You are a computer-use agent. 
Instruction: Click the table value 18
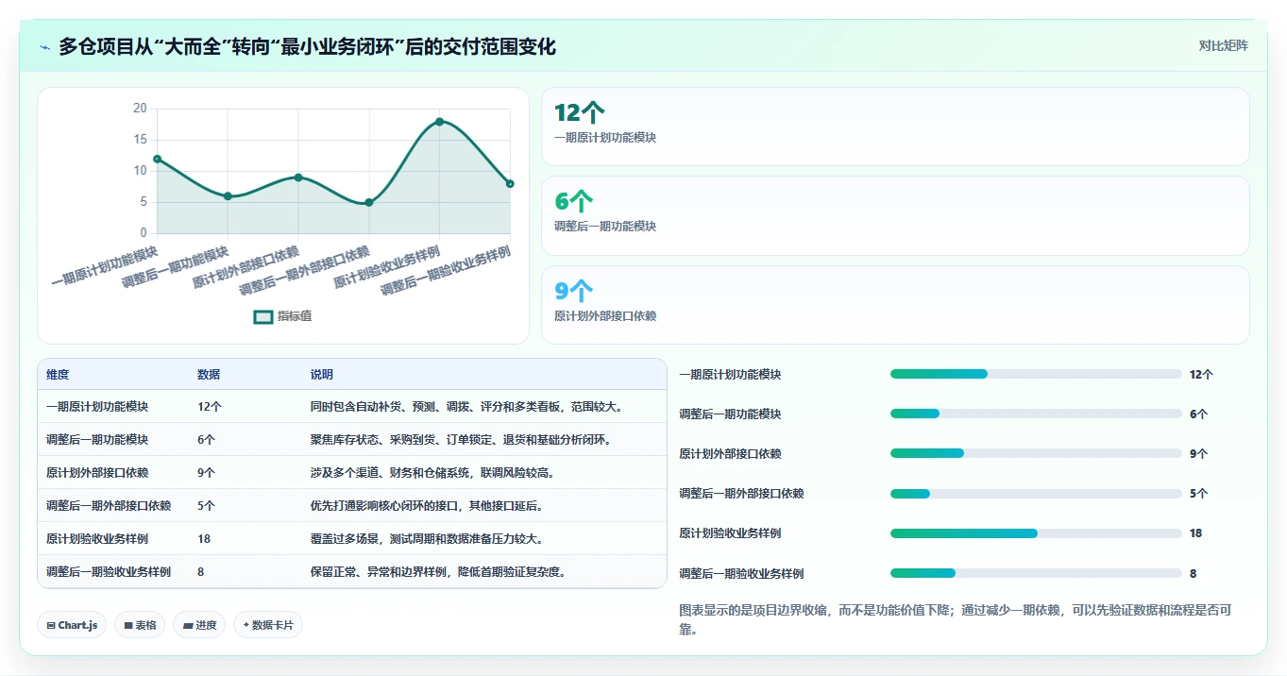coord(204,539)
